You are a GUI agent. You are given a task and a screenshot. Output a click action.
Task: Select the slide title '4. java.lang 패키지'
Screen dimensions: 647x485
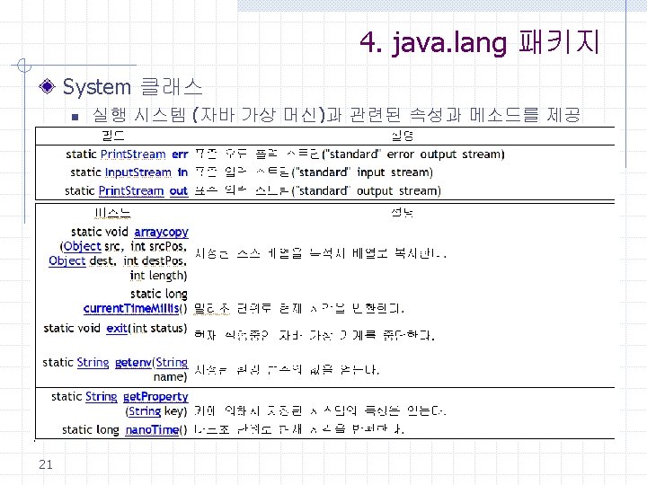(x=480, y=42)
